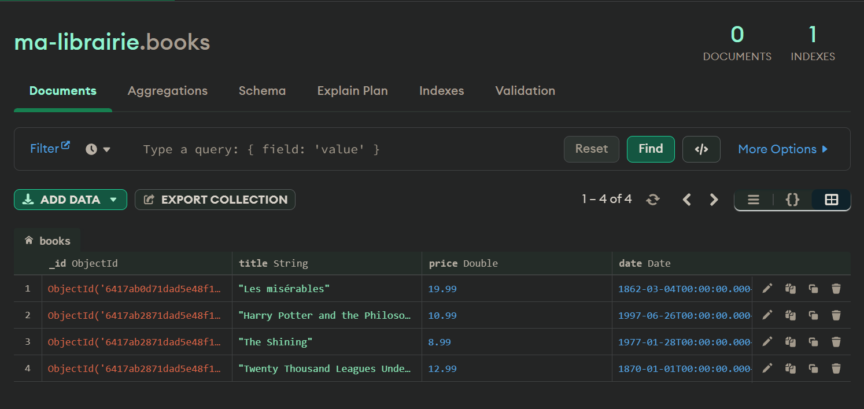Open the query history clock dropdown

pyautogui.click(x=98, y=149)
